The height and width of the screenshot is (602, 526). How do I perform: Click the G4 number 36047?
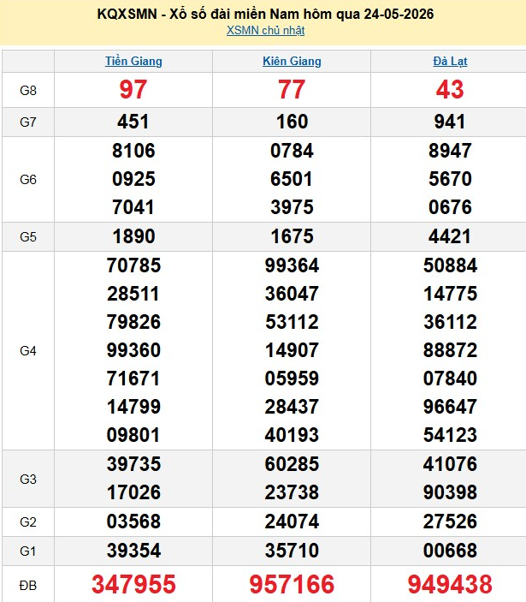click(x=292, y=294)
